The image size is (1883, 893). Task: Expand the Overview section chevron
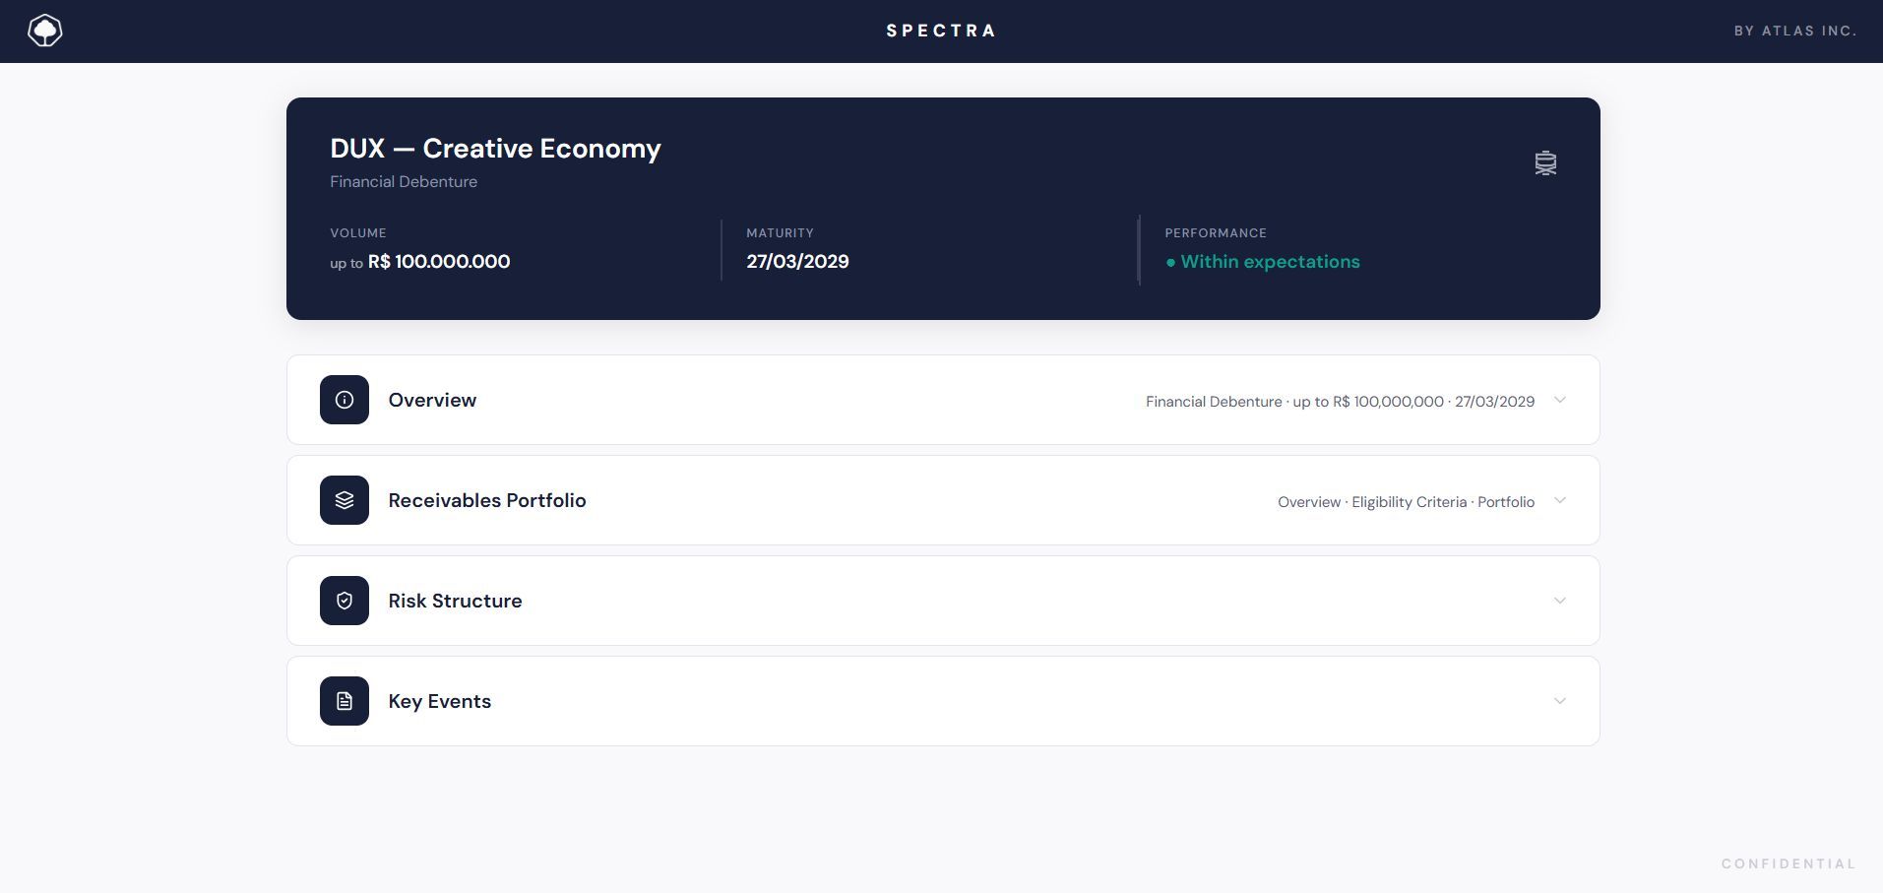pyautogui.click(x=1559, y=400)
